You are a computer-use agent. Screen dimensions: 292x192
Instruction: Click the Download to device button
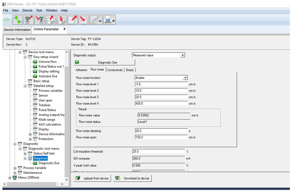132,178
